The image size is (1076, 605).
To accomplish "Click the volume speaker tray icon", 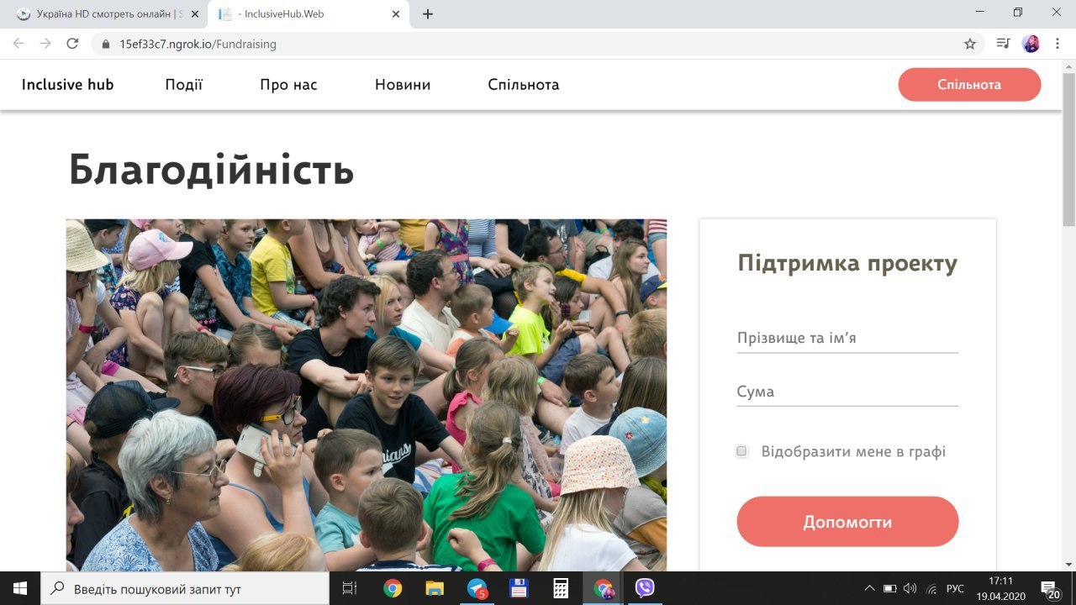I will tap(910, 589).
